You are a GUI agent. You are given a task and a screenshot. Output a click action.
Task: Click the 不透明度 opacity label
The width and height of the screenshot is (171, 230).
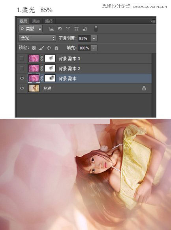68,38
